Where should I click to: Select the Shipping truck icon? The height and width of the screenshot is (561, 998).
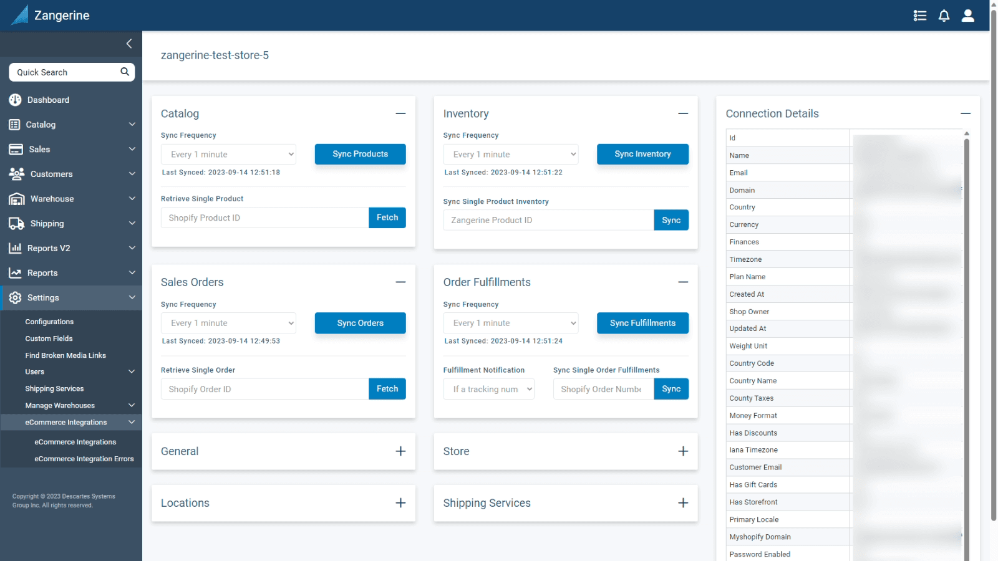pyautogui.click(x=15, y=223)
